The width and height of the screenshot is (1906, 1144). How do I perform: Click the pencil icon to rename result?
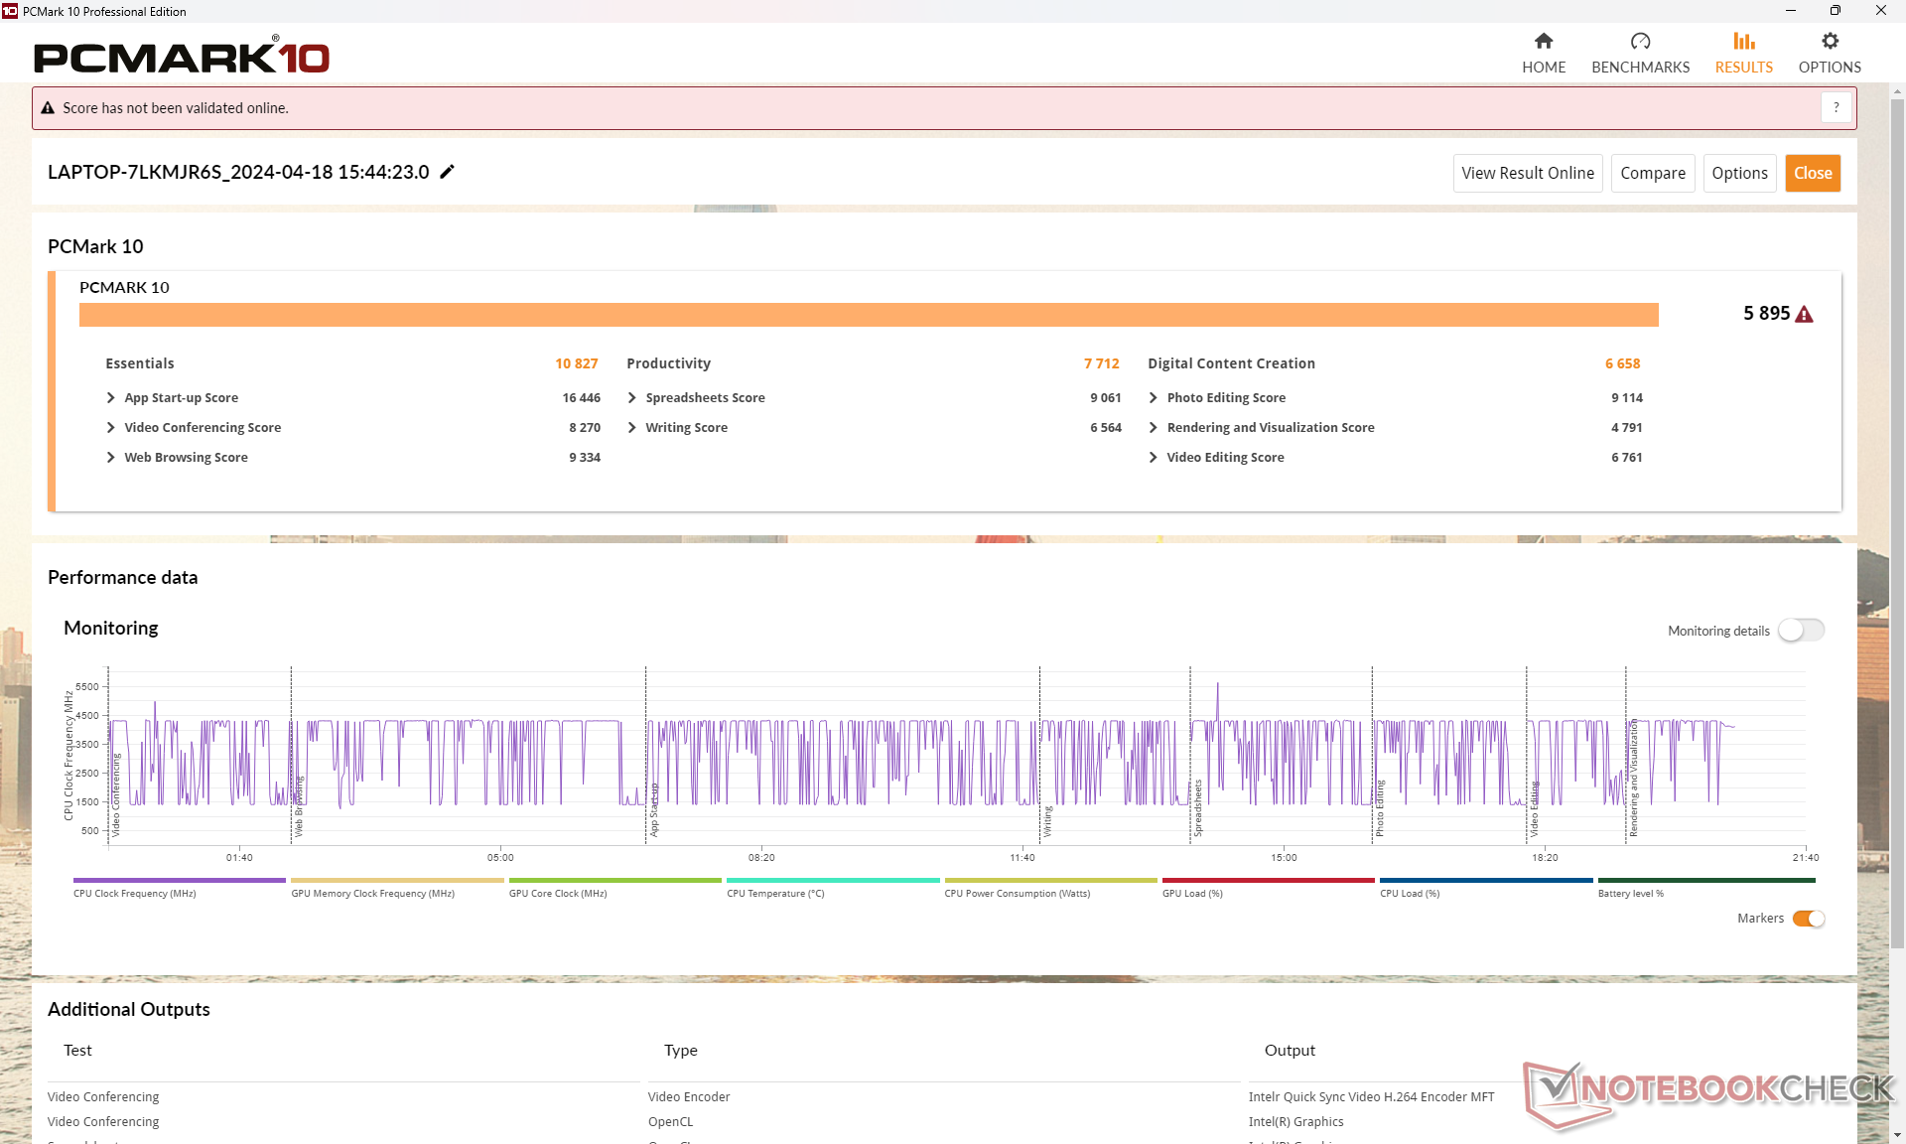pyautogui.click(x=448, y=172)
